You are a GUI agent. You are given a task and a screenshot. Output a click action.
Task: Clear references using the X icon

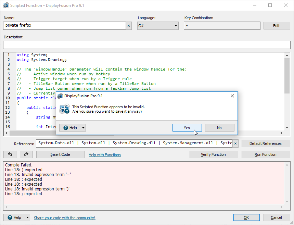coord(235,143)
